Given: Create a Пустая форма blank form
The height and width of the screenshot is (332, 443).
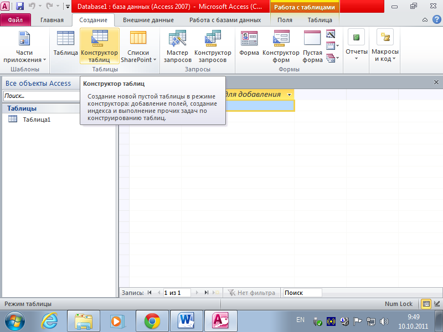Looking at the screenshot, I should [312, 46].
